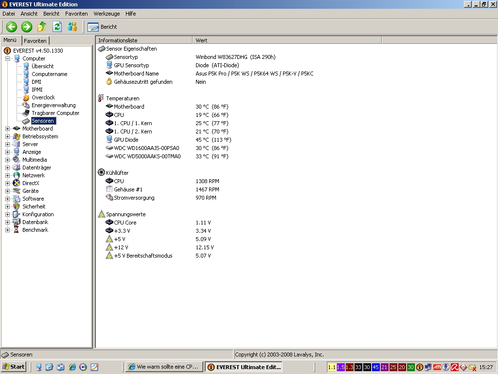The height and width of the screenshot is (374, 498).
Task: Open the Datei menu
Action: click(9, 14)
